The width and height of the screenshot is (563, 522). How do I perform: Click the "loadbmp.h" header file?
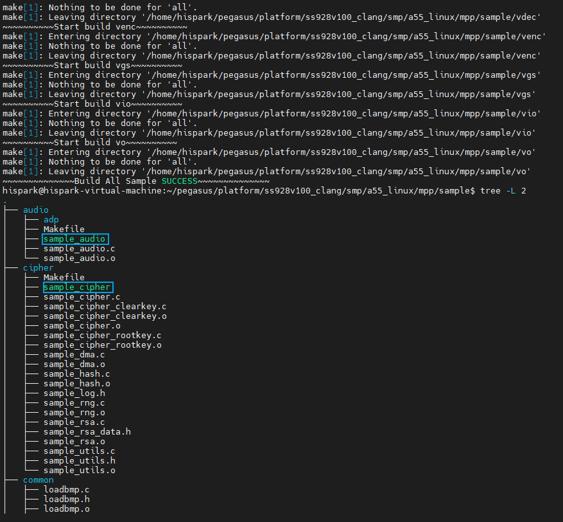66,500
